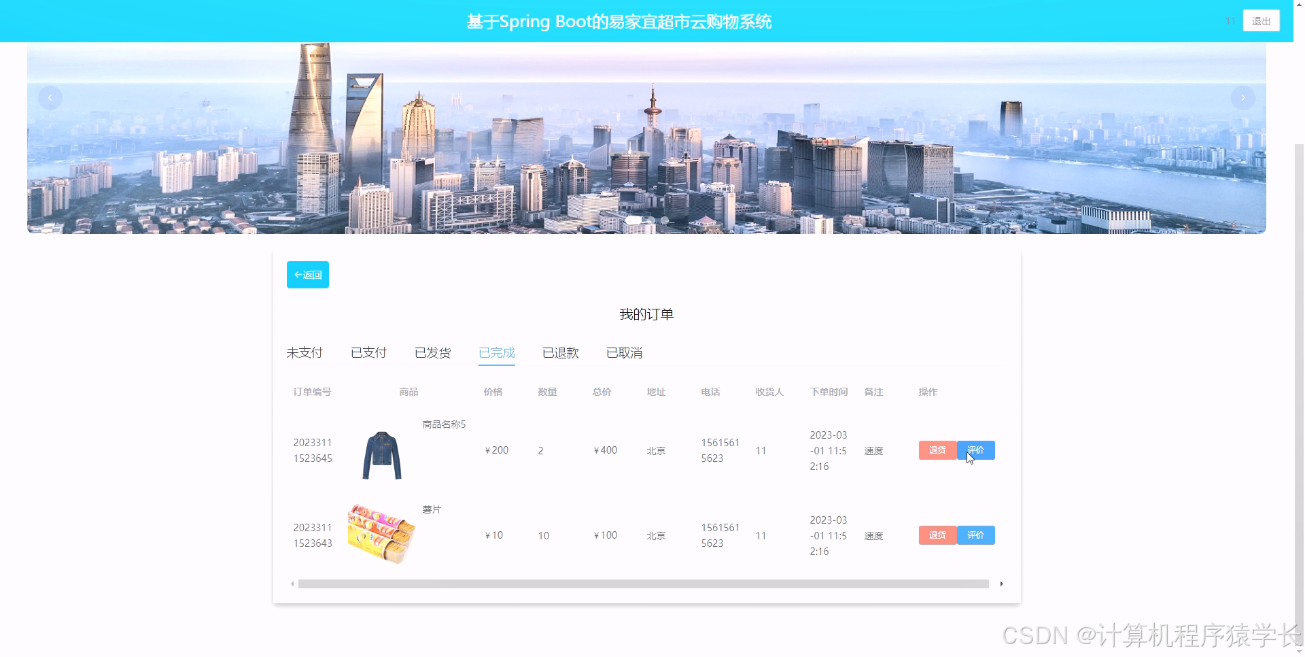Click 评价 for the 商品名称5 order
Viewport: 1305px width, 657px height.
pyautogui.click(x=976, y=450)
